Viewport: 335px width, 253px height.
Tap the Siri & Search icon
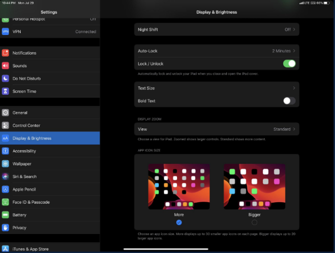(x=5, y=176)
